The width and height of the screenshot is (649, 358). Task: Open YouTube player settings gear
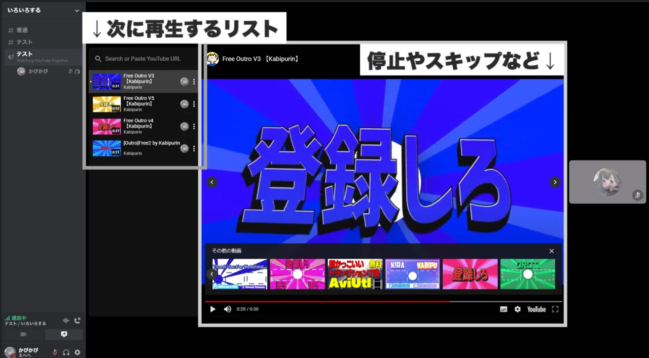pos(518,309)
